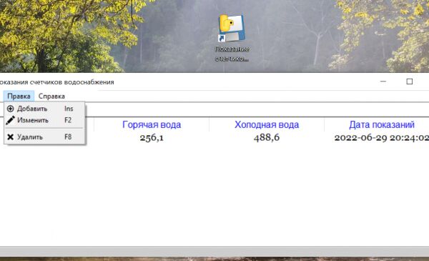Choose Изменить from the Правка menu
Image resolution: width=429 pixels, height=261 pixels.
pyautogui.click(x=44, y=120)
